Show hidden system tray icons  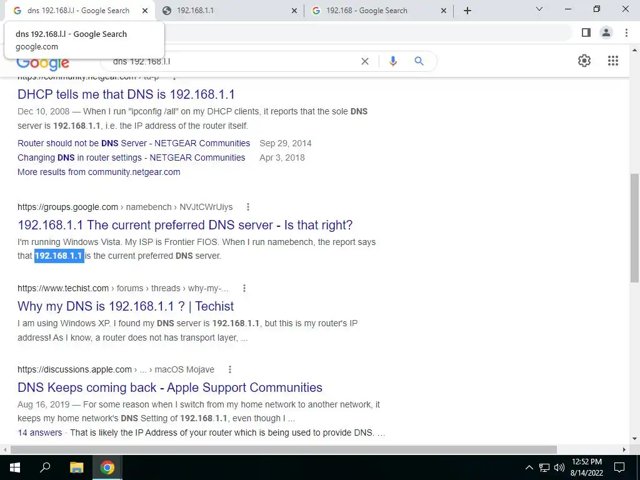tap(529, 467)
